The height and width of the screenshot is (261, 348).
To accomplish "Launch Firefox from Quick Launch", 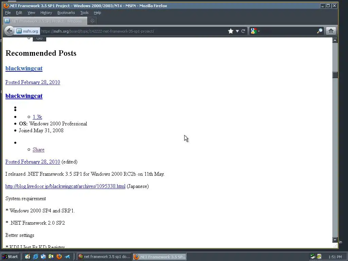I will 59,257.
